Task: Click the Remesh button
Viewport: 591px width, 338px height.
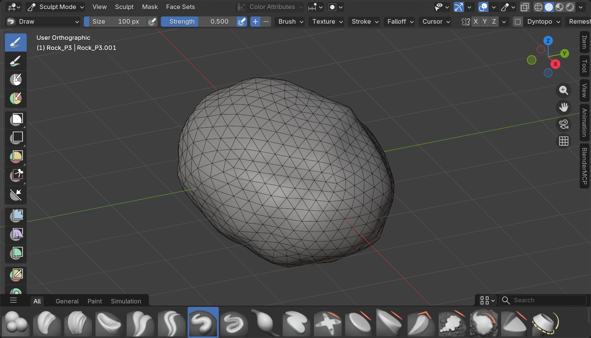Action: tap(578, 22)
